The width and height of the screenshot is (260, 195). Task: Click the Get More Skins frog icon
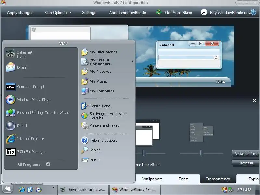pyautogui.click(x=159, y=12)
